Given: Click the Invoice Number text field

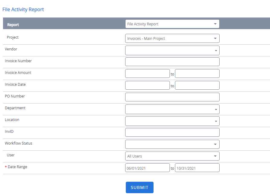Looking at the screenshot, I should click(172, 62).
